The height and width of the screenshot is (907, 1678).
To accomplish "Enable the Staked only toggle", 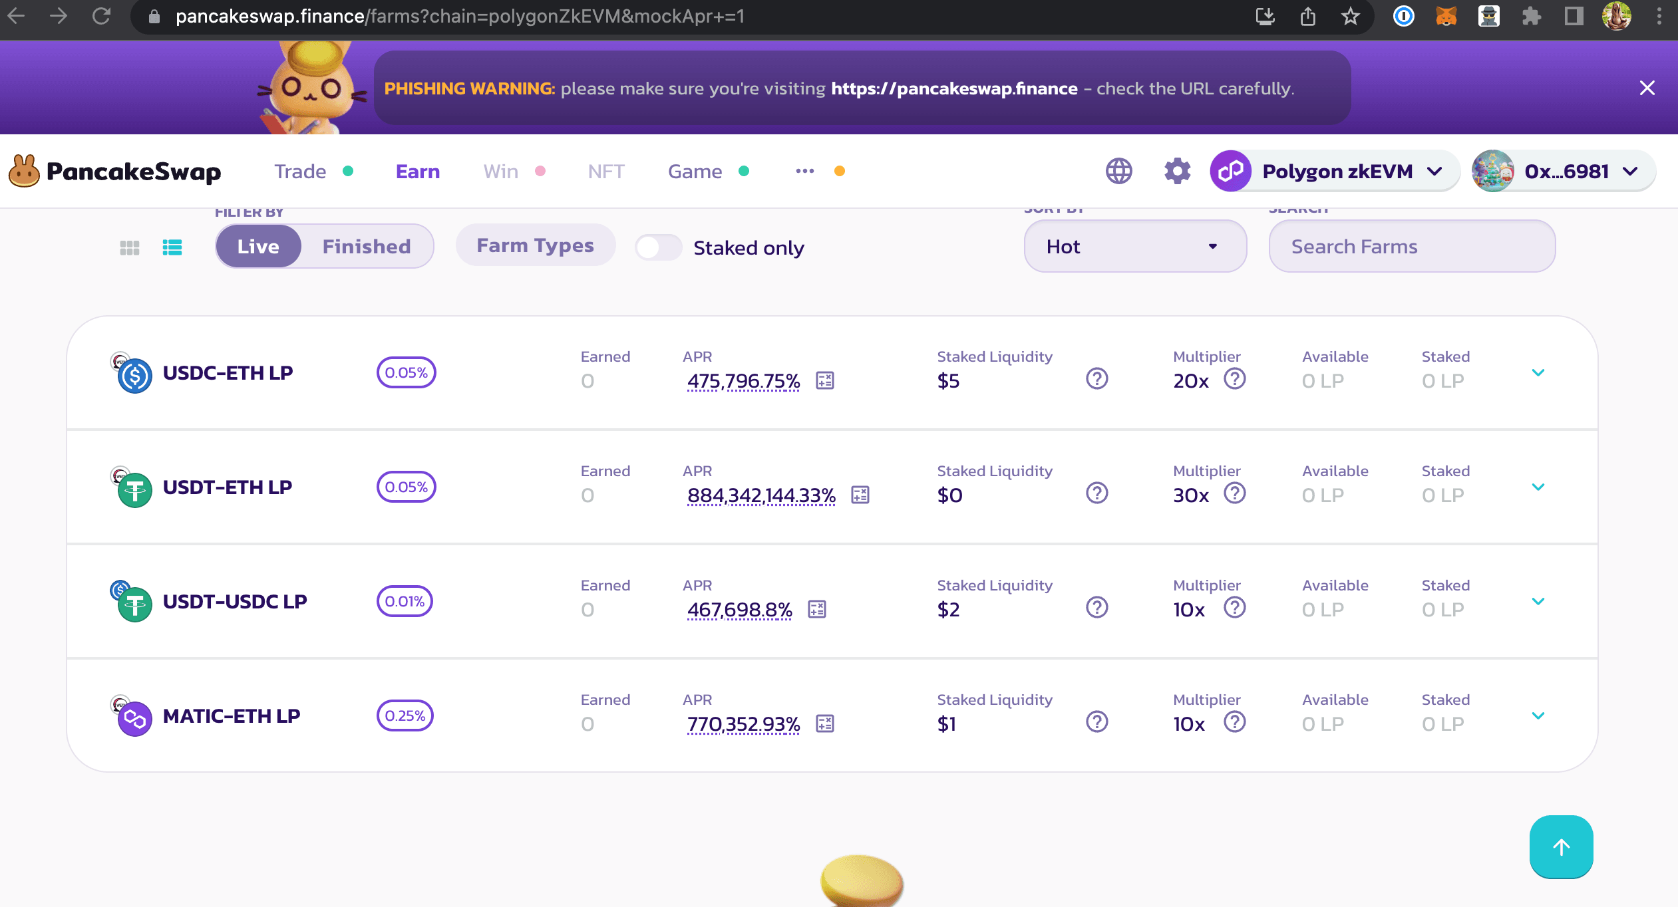I will 657,247.
